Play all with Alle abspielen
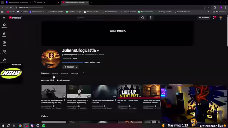 coord(63,80)
